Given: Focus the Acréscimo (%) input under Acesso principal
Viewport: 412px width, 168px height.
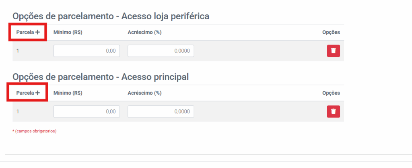Looking at the screenshot, I should (x=161, y=111).
